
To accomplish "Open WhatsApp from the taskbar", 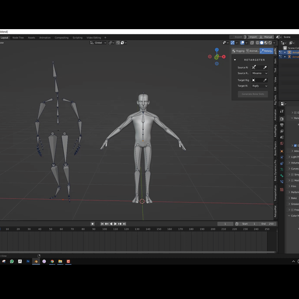I will (12, 261).
